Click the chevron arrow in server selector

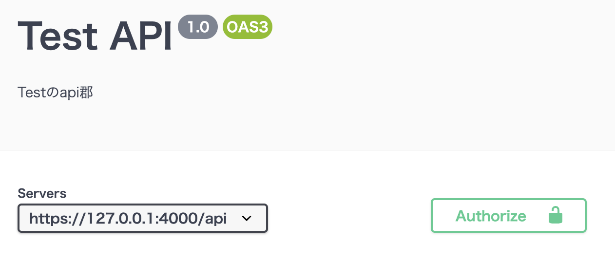click(247, 218)
